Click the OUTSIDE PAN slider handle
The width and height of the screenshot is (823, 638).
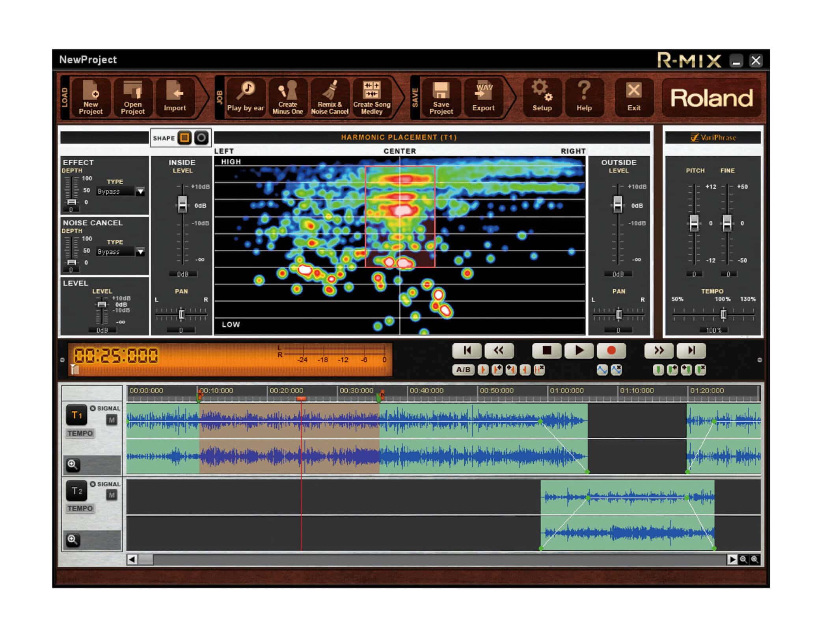[619, 314]
